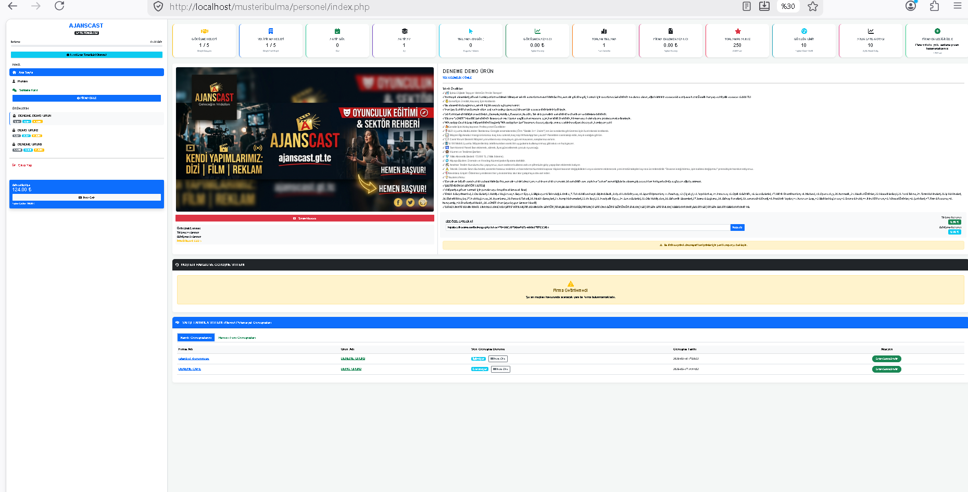Switch to the Havuz/Tüm Görüşmeler tab
This screenshot has height=492, width=968.
pyautogui.click(x=237, y=338)
